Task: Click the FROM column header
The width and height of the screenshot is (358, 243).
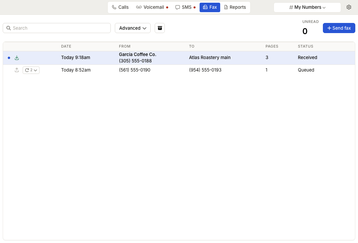Action: (125, 46)
